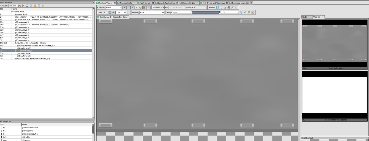Click the green flag jump-to-EID icon
This screenshot has width=369, height=141.
point(23,5)
